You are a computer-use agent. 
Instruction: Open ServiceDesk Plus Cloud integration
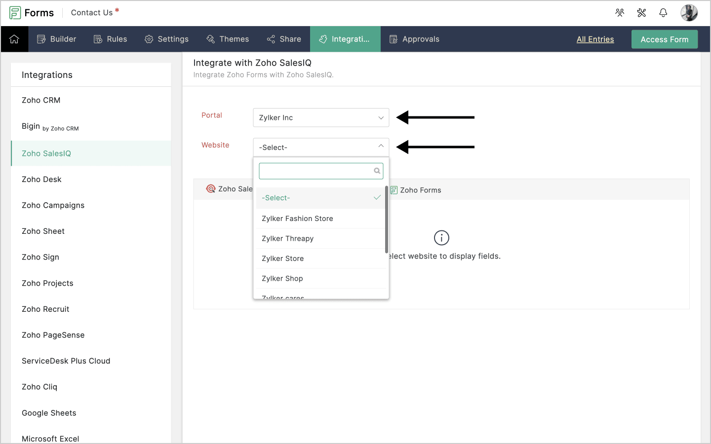91,361
